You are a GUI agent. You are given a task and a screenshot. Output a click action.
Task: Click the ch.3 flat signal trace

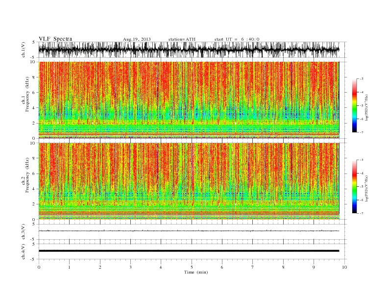(189, 231)
